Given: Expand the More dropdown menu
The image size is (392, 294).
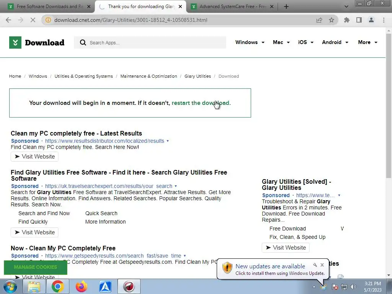Looking at the screenshot, I should point(368,42).
